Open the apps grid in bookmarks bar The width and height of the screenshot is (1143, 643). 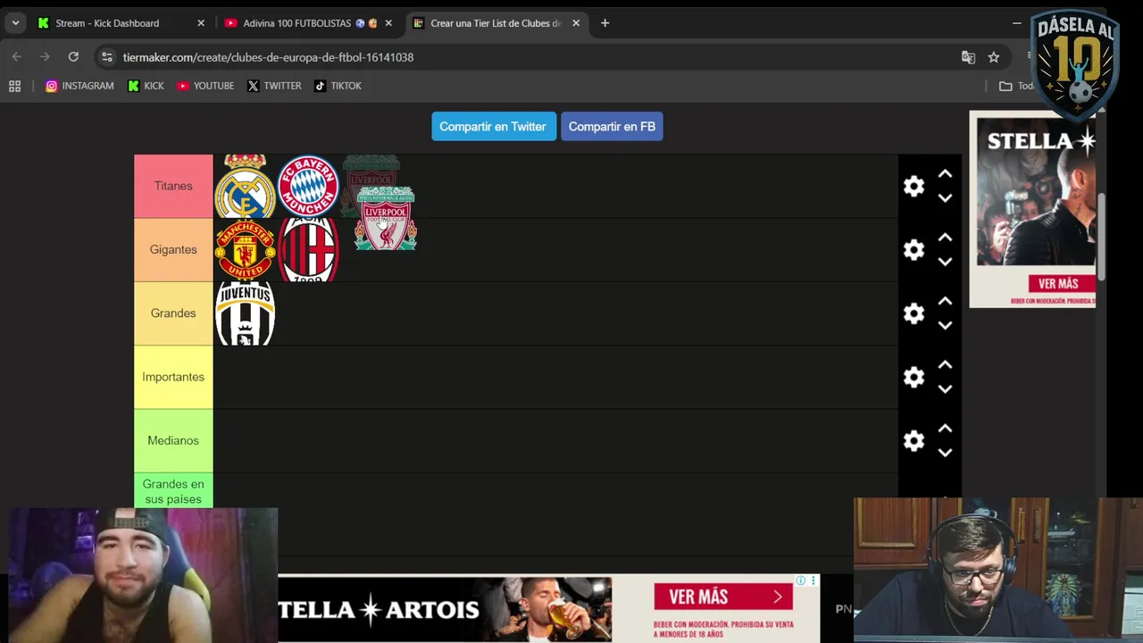(14, 86)
